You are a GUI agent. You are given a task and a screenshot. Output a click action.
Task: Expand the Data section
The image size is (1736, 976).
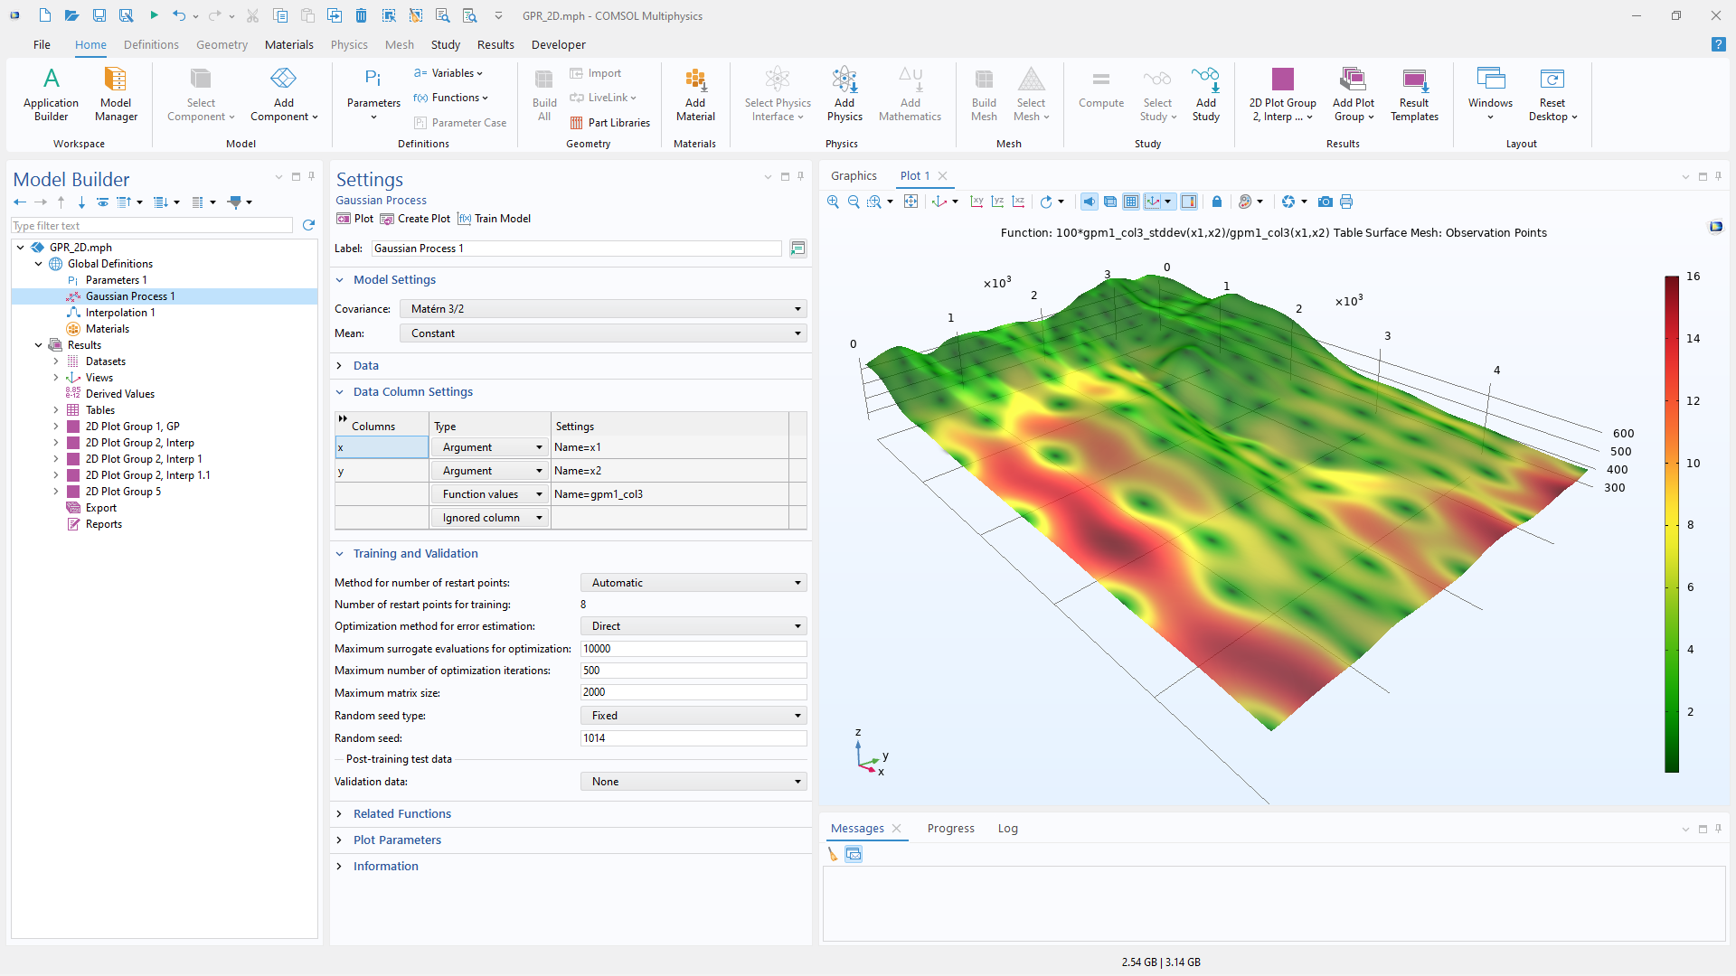[x=365, y=365]
